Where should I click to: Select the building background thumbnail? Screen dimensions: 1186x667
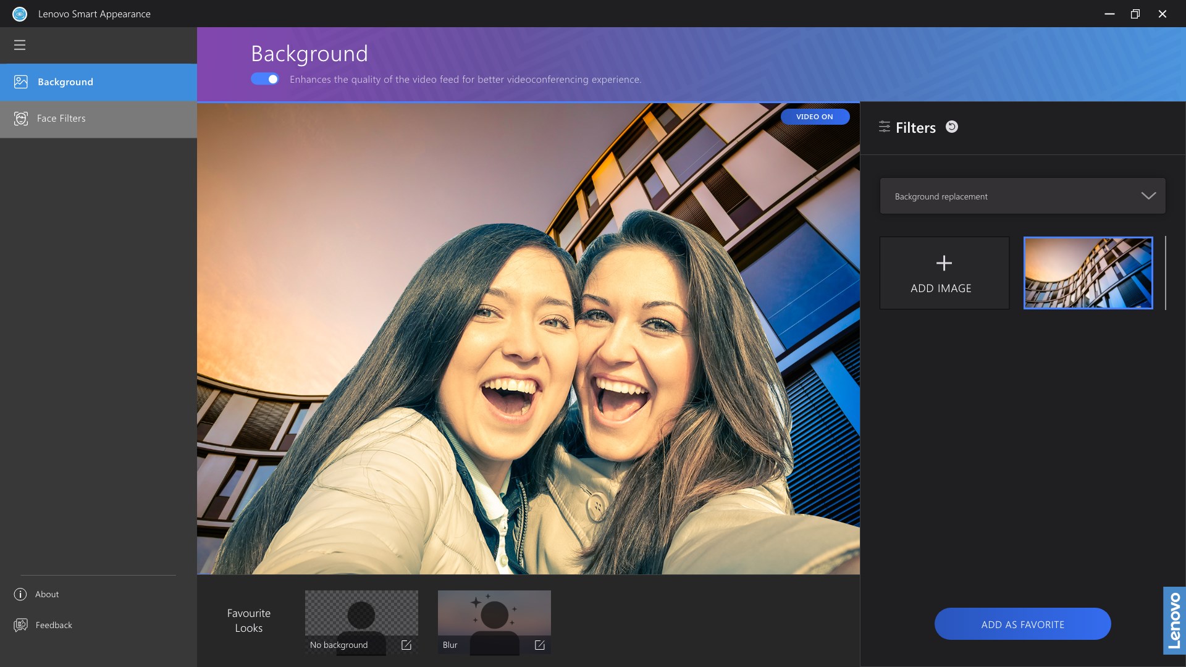pyautogui.click(x=1088, y=273)
